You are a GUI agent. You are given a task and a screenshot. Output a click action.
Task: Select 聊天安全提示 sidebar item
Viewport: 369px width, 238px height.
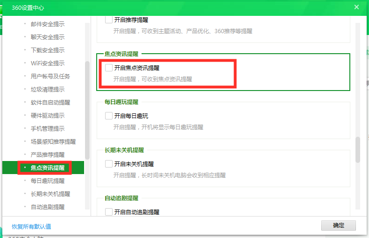click(48, 37)
